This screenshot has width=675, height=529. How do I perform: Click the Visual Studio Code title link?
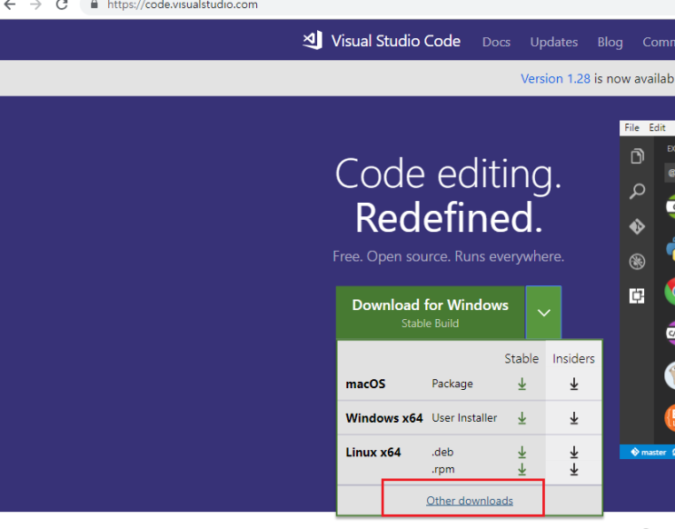point(395,41)
